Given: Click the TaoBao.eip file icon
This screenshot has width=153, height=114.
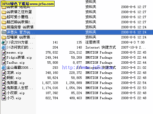Looking at the screenshot, I should (x=4, y=63).
